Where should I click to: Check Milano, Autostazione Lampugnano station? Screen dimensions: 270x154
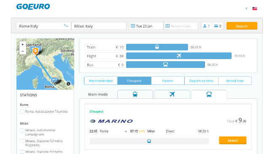[22, 130]
